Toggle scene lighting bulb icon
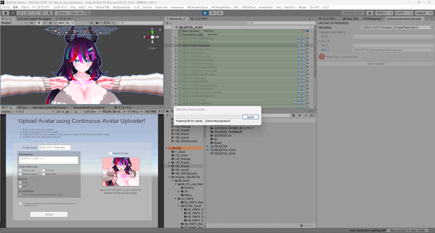Image resolution: width=435 pixels, height=233 pixels. click(x=39, y=23)
